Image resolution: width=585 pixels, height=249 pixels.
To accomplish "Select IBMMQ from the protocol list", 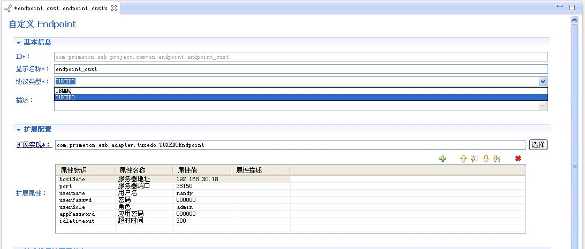I will point(64,91).
